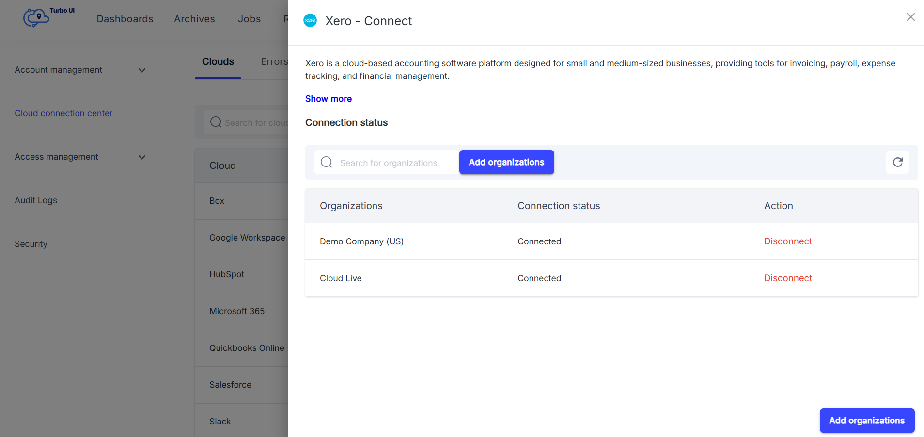Viewport: 924px width, 437px height.
Task: Open Audit Logs in sidebar
Action: click(x=36, y=200)
